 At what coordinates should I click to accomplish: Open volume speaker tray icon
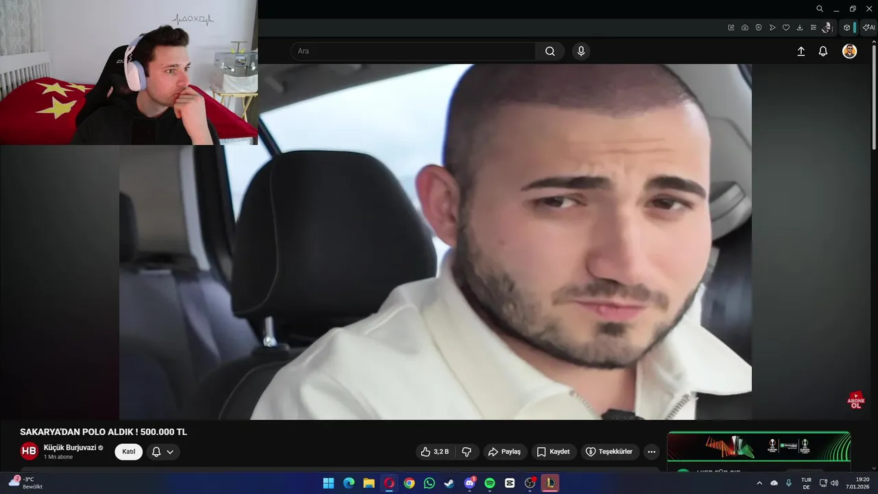pyautogui.click(x=835, y=483)
